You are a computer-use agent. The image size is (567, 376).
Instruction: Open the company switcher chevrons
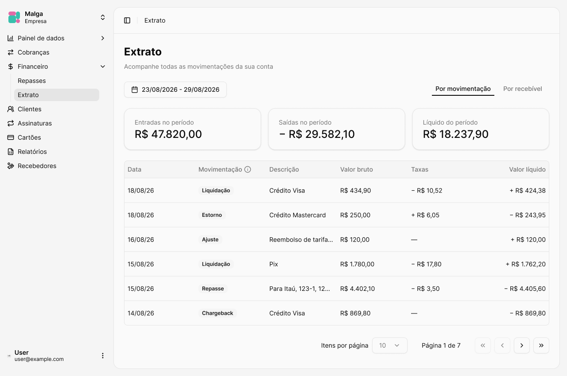(x=103, y=17)
